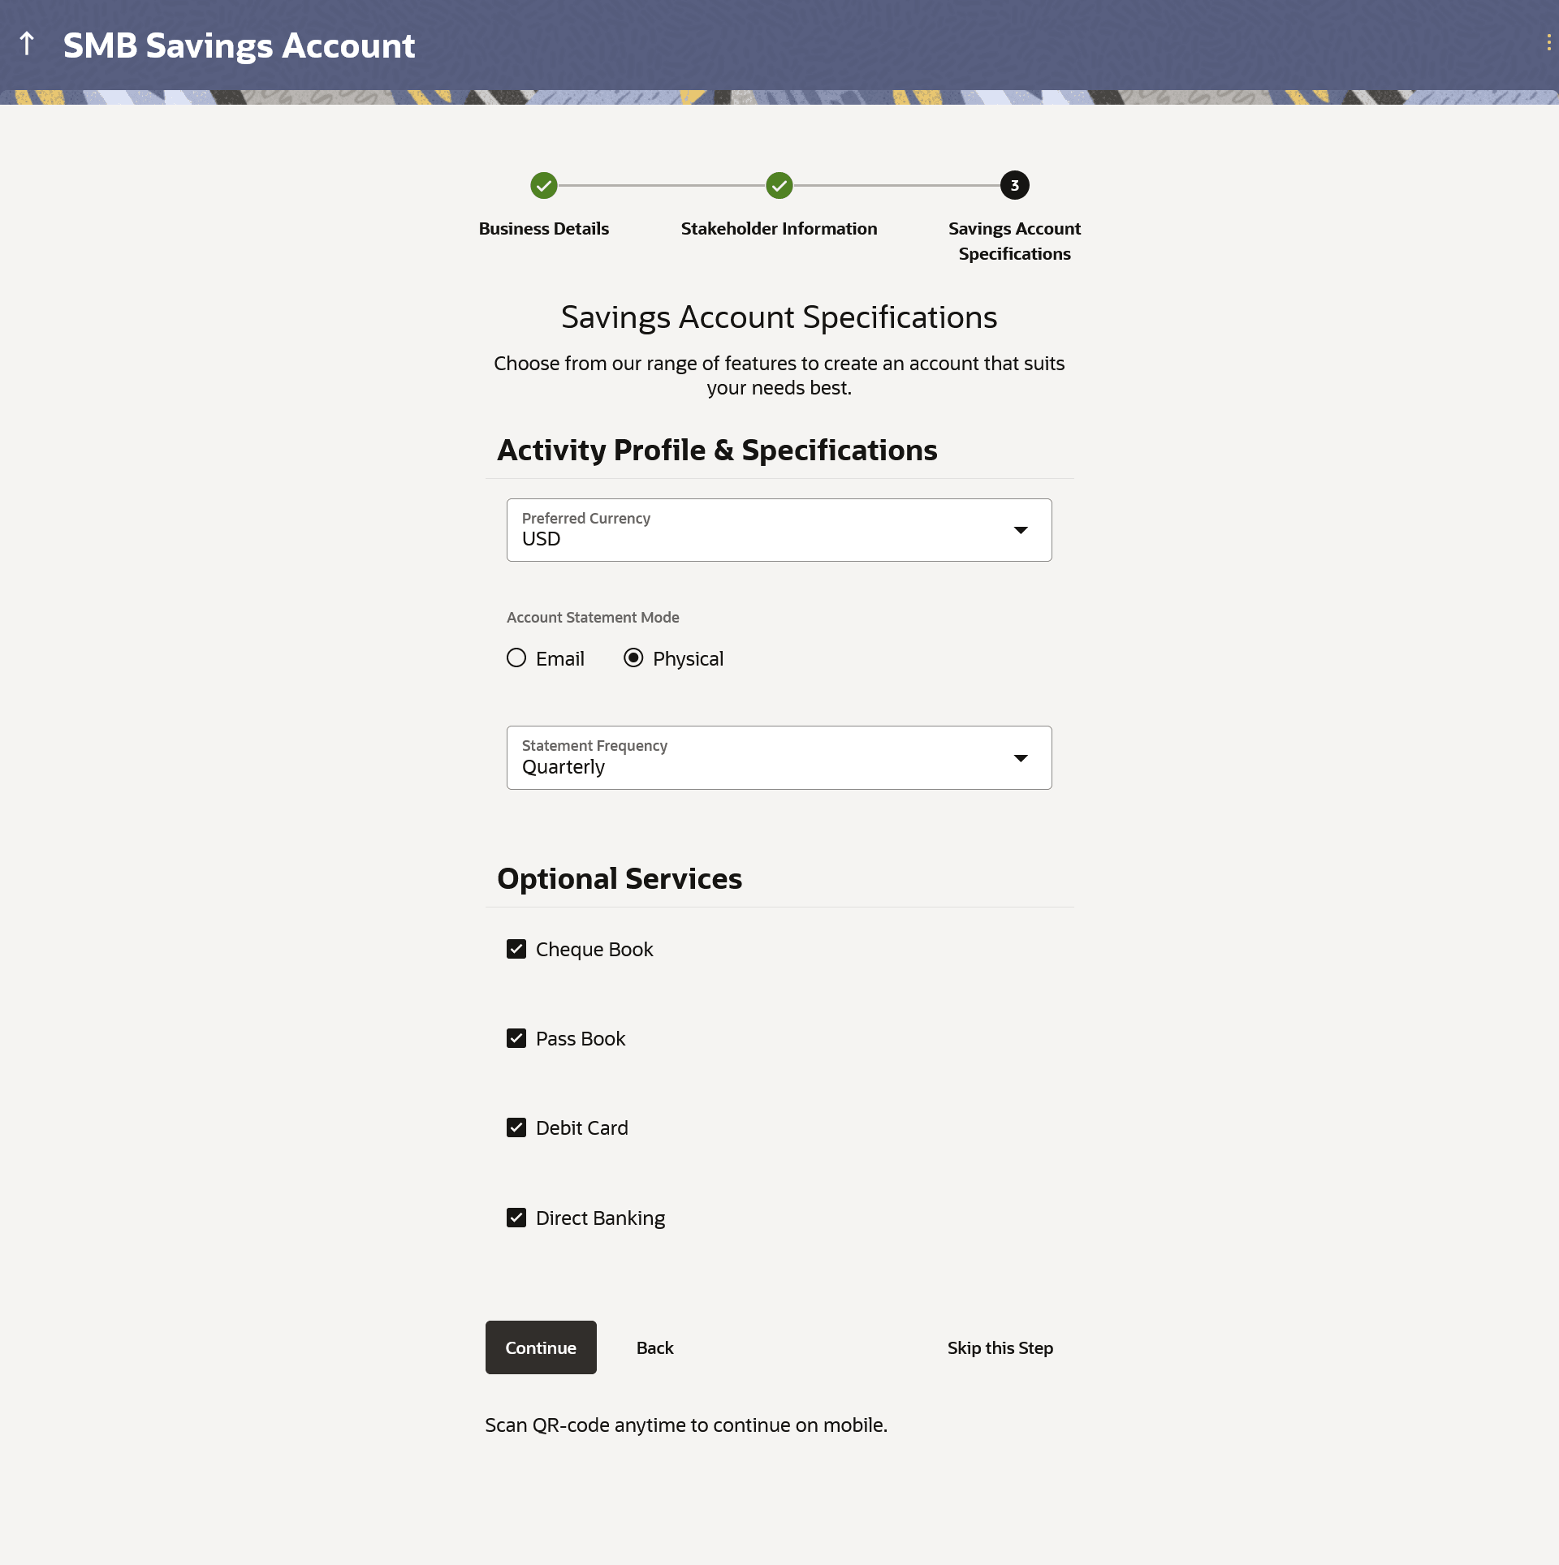Click the Back link

coord(654,1348)
